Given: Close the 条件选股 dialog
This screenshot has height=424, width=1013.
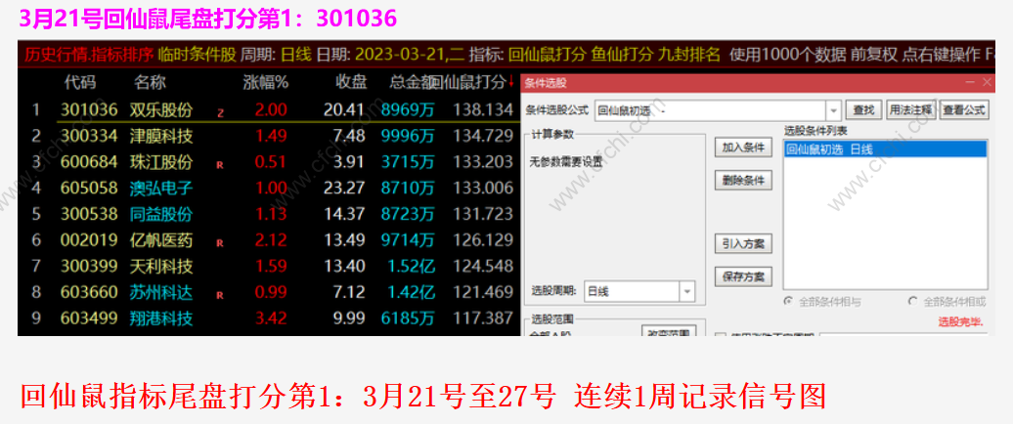Looking at the screenshot, I should click(987, 82).
